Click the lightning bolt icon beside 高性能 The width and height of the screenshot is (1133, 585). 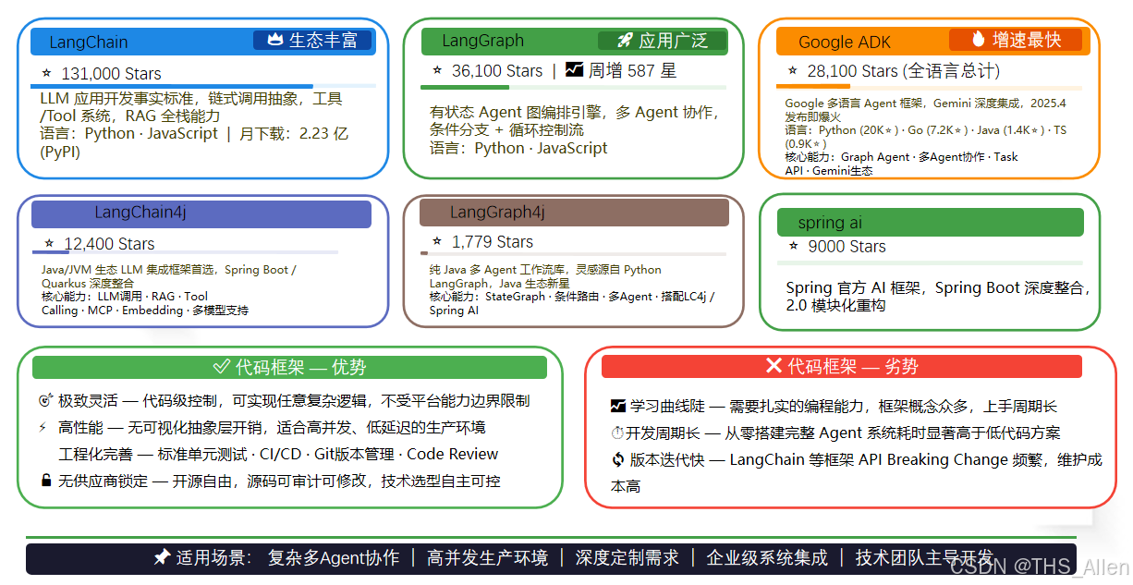pos(43,427)
